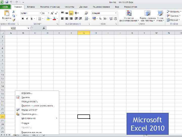Choose Исходный текст (View Code) menu item

[x=37, y=110]
